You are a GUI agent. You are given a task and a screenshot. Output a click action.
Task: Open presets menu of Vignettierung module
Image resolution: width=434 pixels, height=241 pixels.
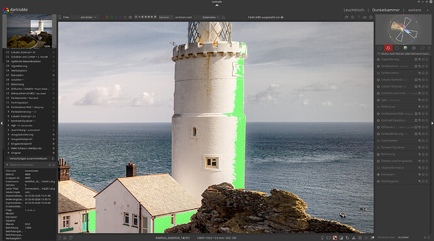pos(426,60)
